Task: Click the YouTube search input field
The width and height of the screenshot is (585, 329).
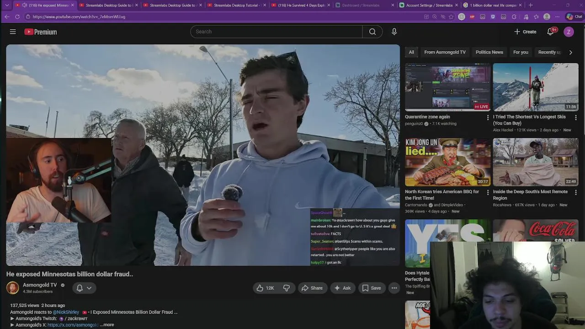Action: click(277, 32)
